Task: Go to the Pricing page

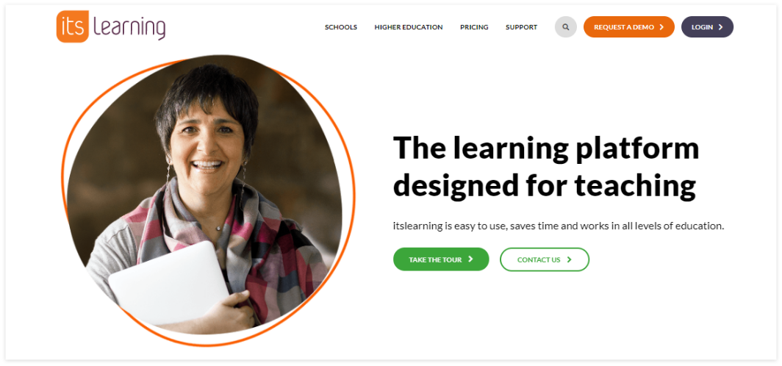Action: pos(474,27)
